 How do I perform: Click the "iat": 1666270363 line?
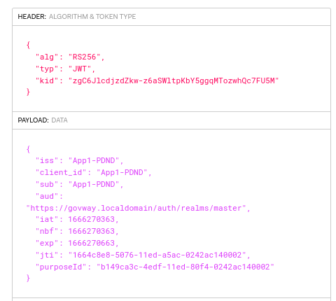(77, 219)
